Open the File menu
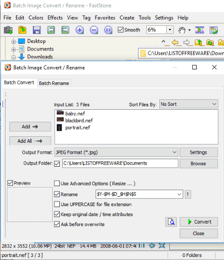 [7, 17]
